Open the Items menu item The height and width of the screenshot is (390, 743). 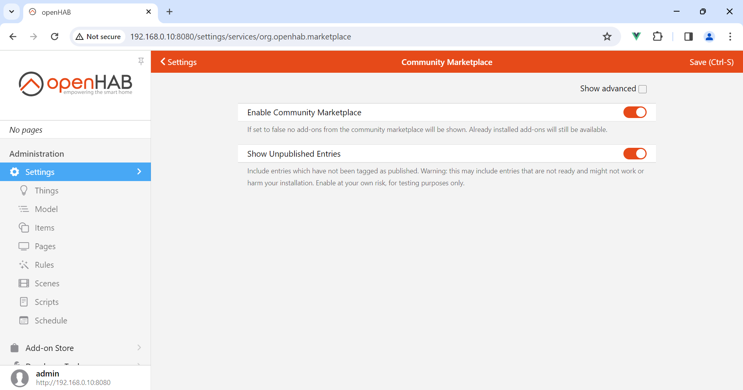(x=75, y=227)
